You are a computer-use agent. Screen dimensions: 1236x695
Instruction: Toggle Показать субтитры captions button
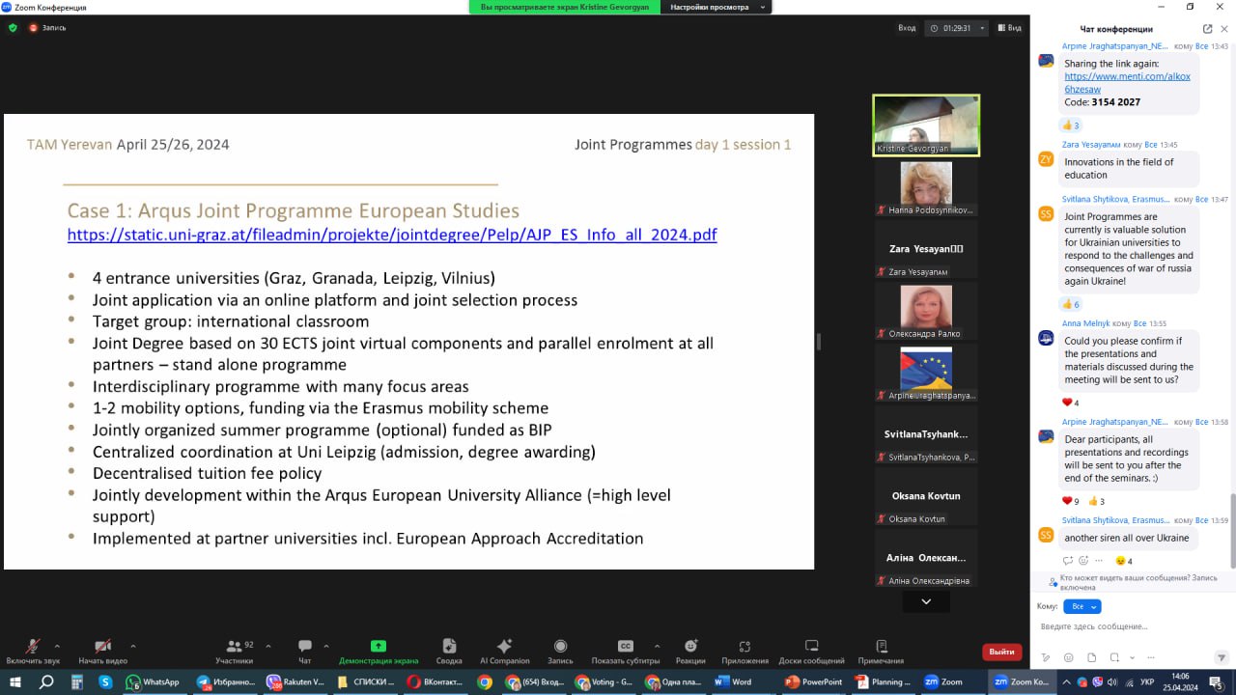click(x=626, y=647)
